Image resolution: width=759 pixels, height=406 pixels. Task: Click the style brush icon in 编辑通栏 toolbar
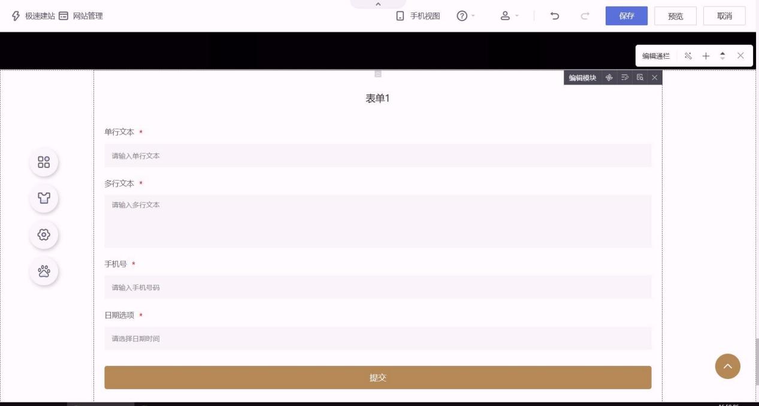click(688, 56)
